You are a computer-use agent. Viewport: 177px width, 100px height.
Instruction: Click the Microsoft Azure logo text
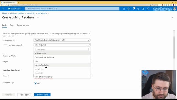(x=15, y=9)
